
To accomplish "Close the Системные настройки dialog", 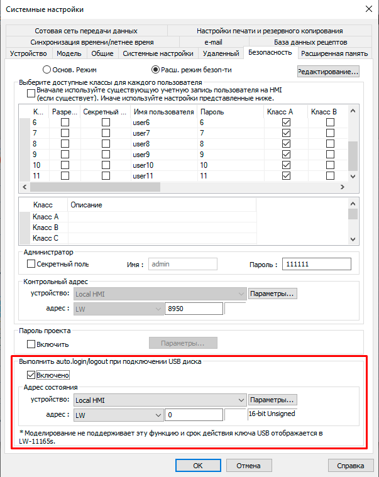I will [369, 9].
